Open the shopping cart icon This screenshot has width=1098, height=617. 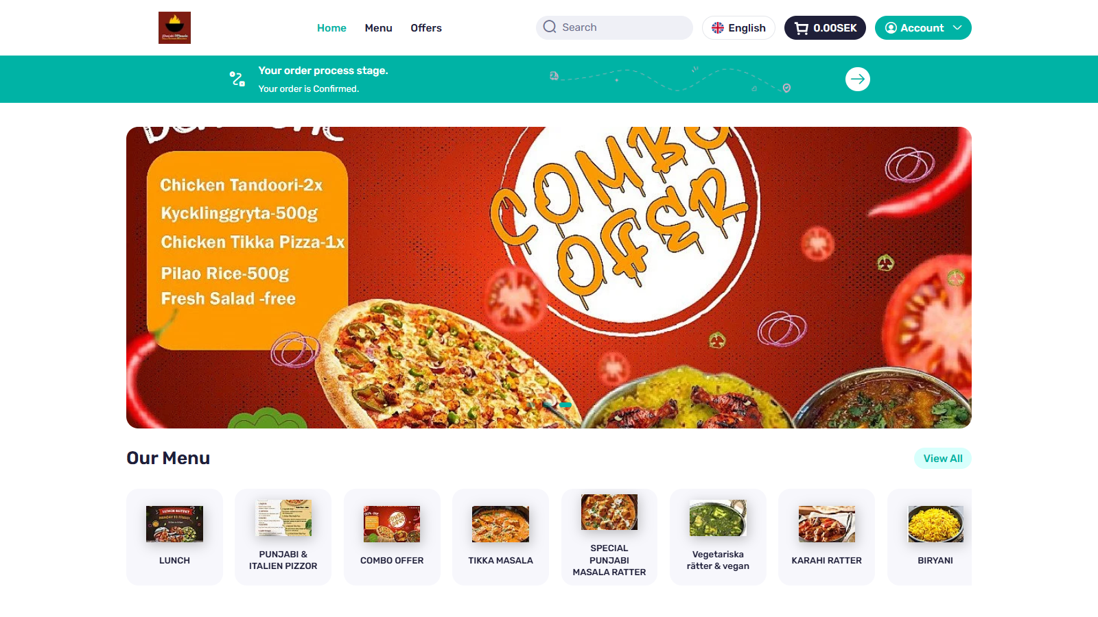coord(801,28)
